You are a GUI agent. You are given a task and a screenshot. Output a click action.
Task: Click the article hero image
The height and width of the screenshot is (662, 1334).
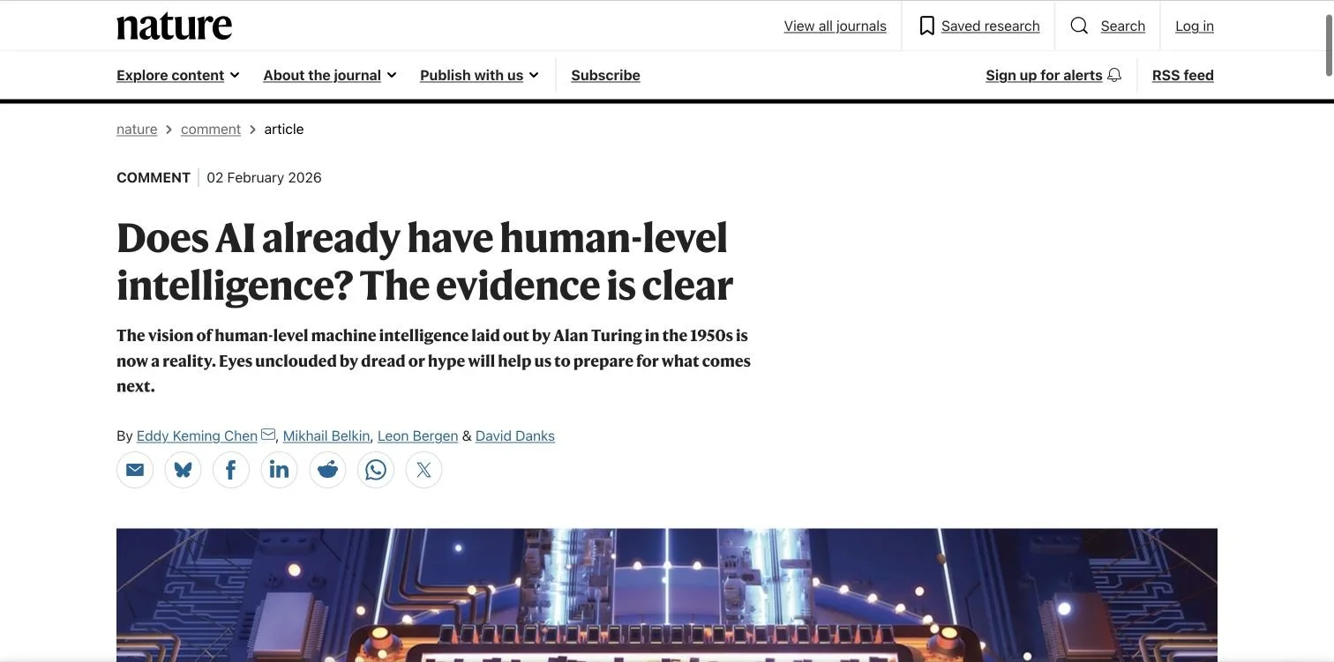click(667, 595)
